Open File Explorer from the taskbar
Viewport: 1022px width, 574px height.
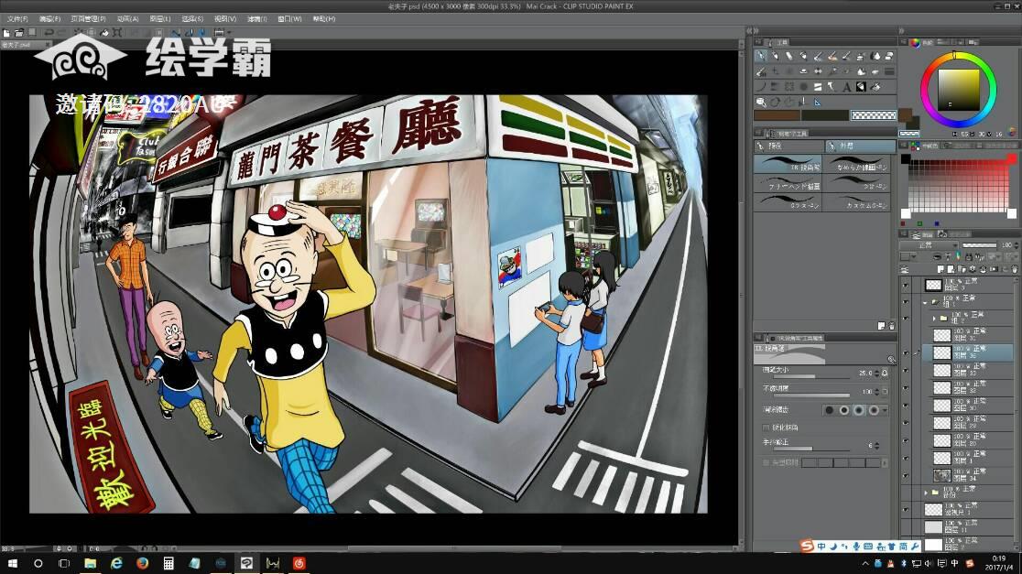[x=90, y=563]
